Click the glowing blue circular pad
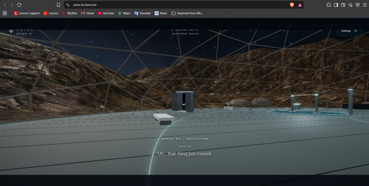Viewport: 369px width, 186px height. click(x=309, y=112)
